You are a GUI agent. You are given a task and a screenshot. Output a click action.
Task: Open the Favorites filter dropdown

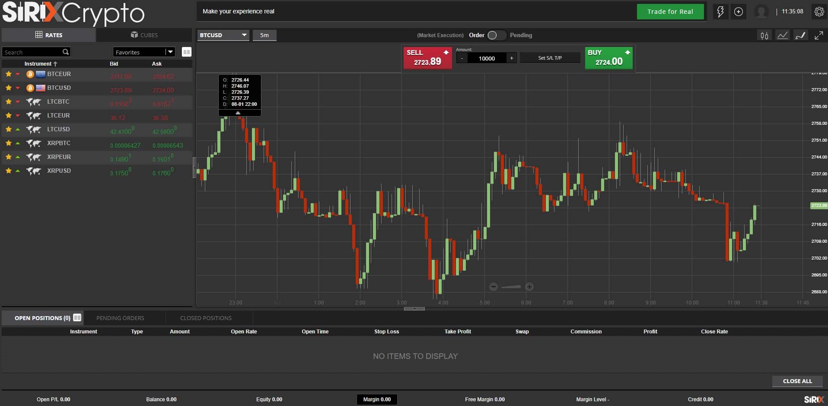[144, 52]
